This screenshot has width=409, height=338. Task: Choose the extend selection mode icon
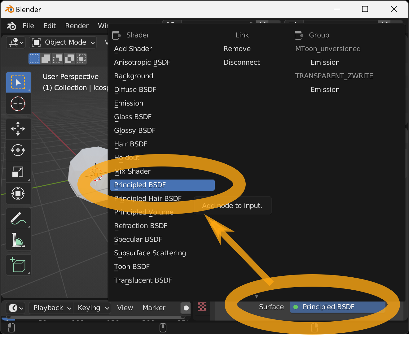tap(46, 58)
